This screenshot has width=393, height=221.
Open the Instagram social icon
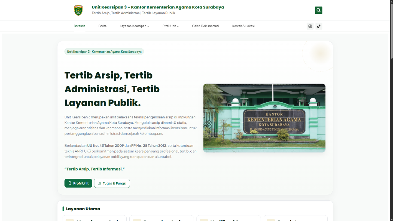(310, 26)
